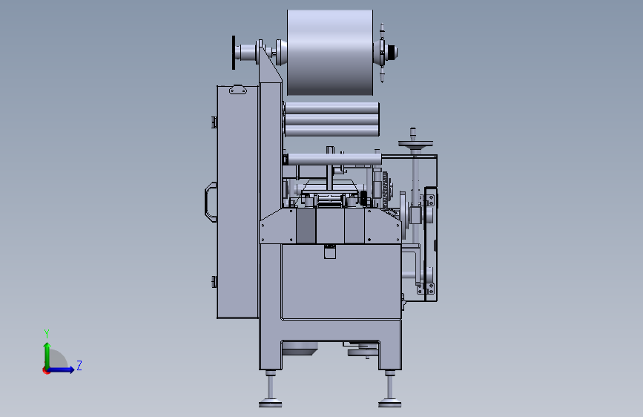The image size is (643, 417).
Task: Select the bottom of three stacked guide rollers
Action: pos(332,131)
